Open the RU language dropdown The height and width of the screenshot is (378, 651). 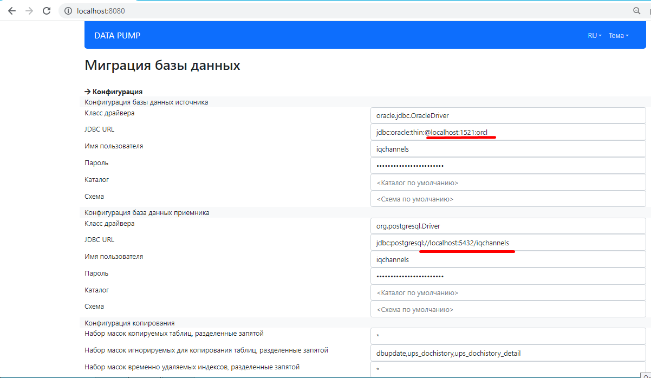pos(595,36)
